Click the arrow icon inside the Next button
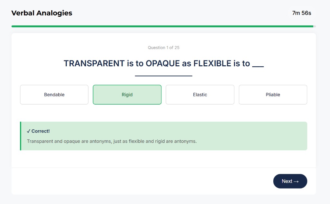Image resolution: width=330 pixels, height=204 pixels. click(x=296, y=181)
